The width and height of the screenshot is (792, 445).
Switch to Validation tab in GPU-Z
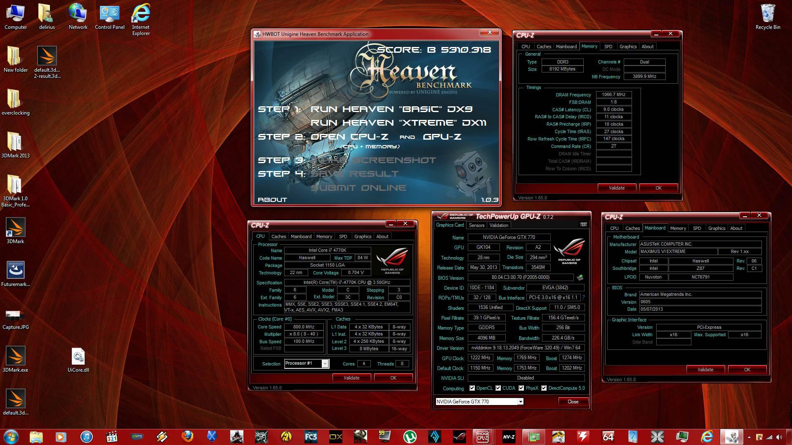click(499, 225)
